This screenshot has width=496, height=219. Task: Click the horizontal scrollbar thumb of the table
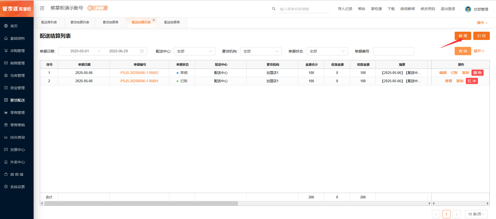141,203
